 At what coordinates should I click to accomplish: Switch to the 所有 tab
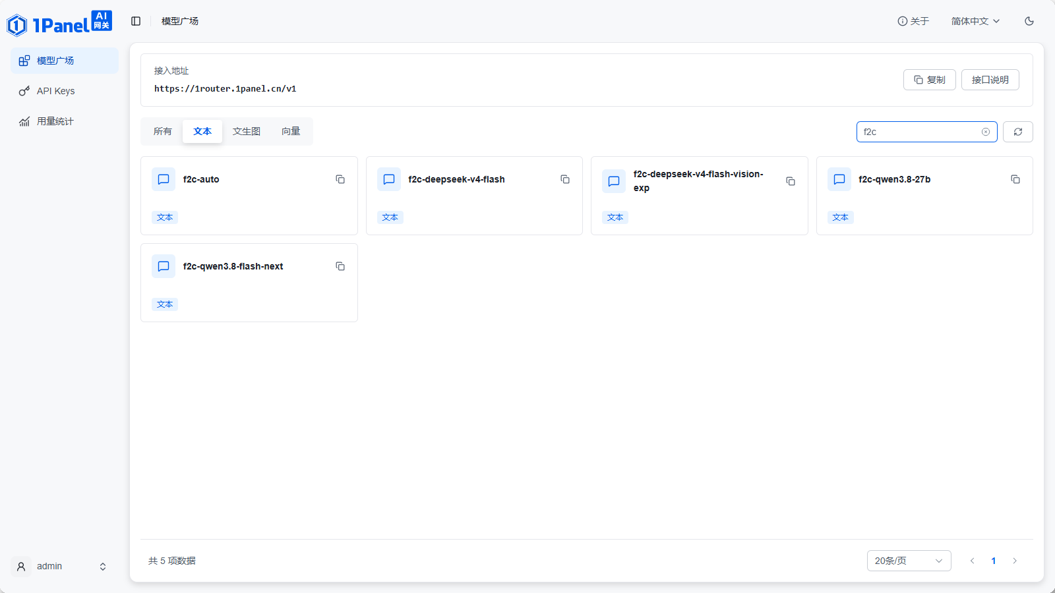click(163, 131)
